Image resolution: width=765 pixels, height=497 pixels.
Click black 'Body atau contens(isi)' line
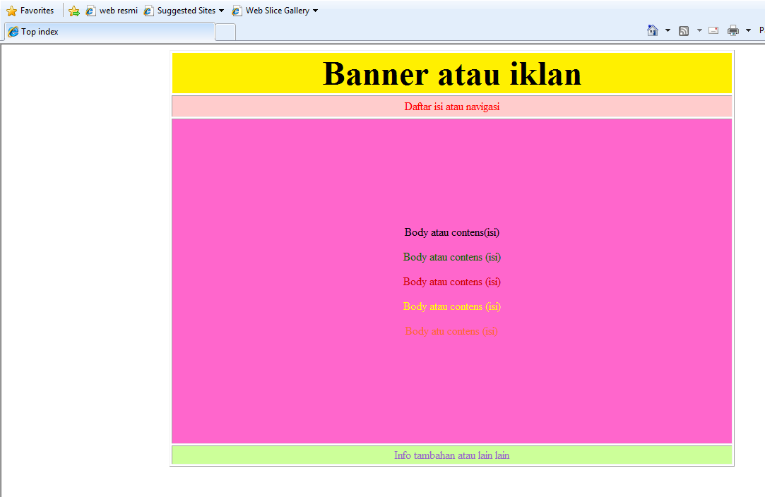tap(452, 232)
